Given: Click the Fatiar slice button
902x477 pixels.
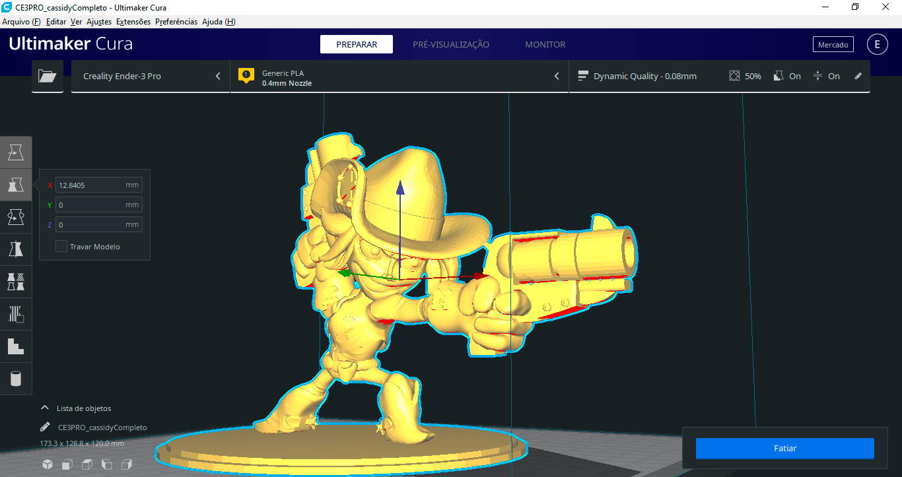Looking at the screenshot, I should point(785,449).
